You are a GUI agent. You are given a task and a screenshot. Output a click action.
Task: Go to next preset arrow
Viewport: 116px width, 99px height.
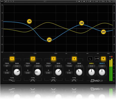[84, 1]
